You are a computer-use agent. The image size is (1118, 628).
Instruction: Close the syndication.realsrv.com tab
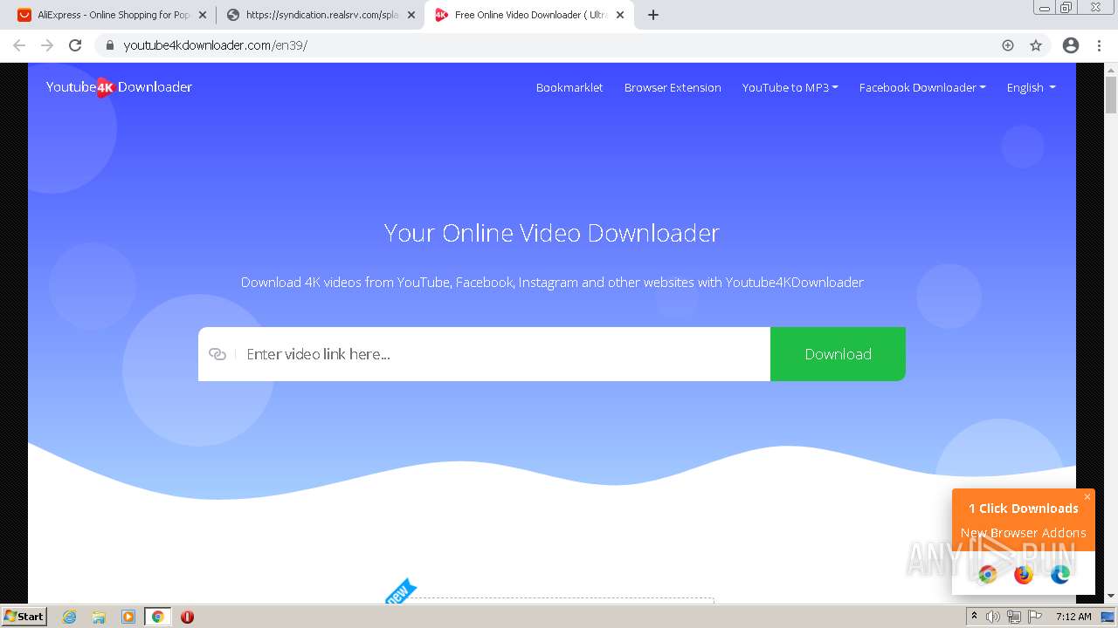(x=411, y=15)
